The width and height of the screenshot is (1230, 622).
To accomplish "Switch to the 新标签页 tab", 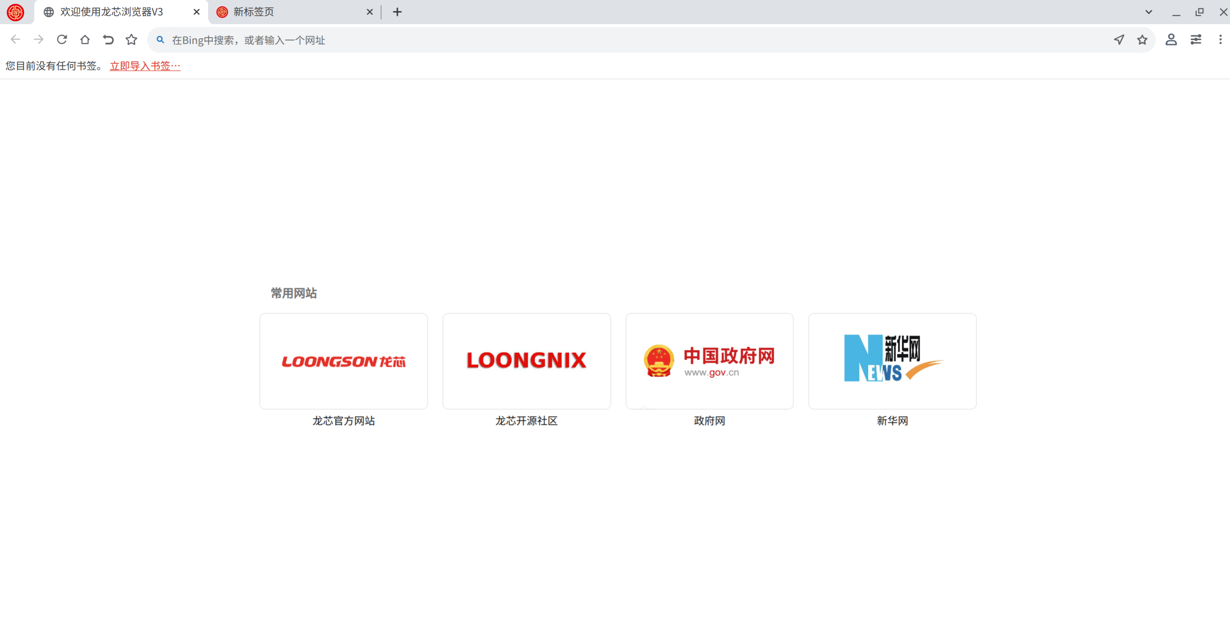I will pos(294,12).
